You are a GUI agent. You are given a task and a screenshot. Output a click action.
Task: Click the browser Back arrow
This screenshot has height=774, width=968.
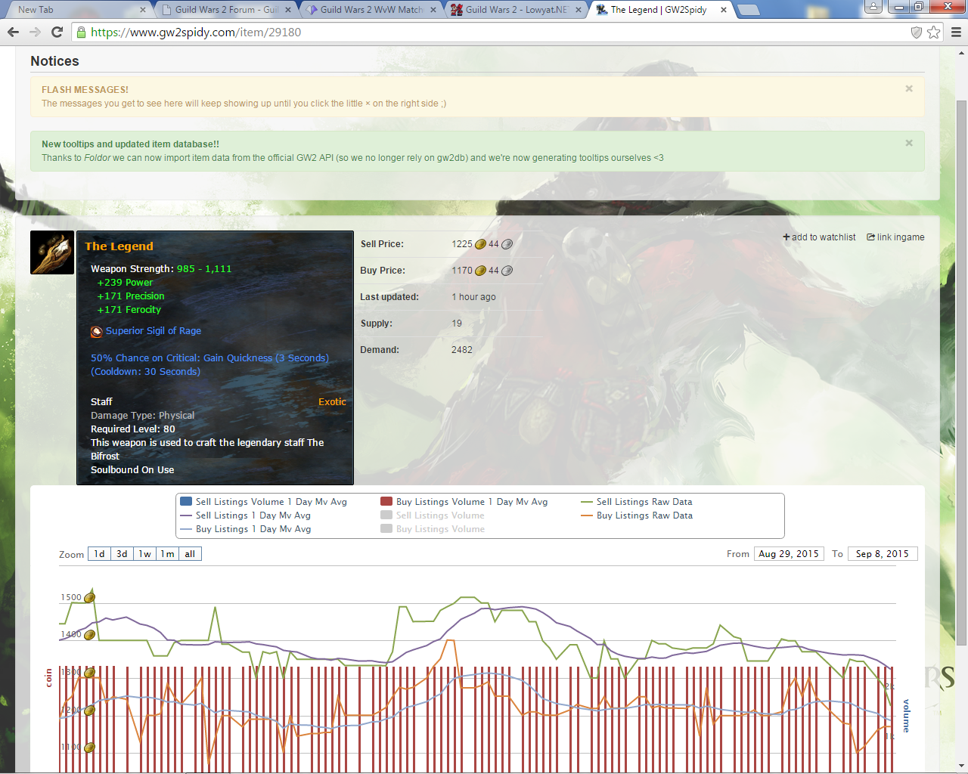(13, 32)
